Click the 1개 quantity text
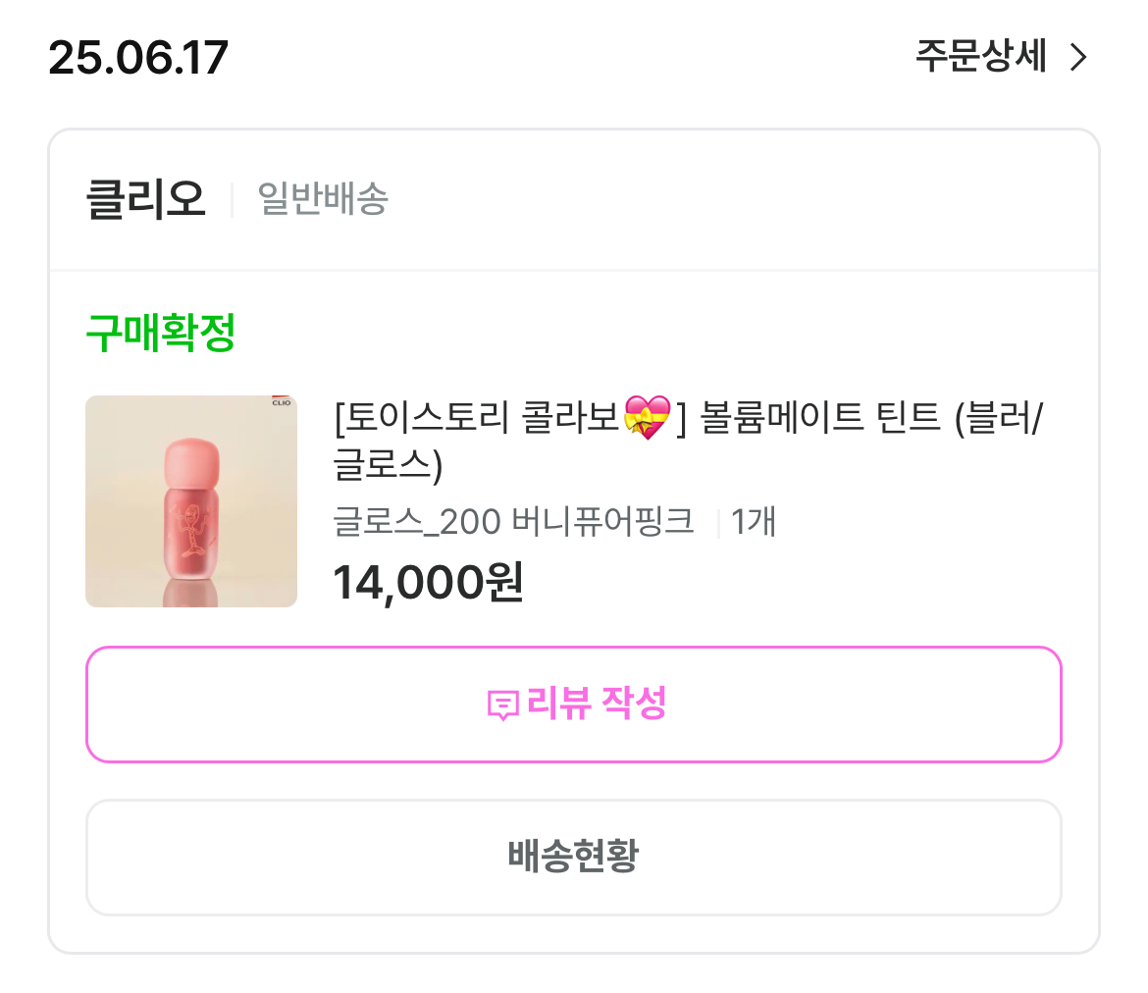 (x=754, y=522)
